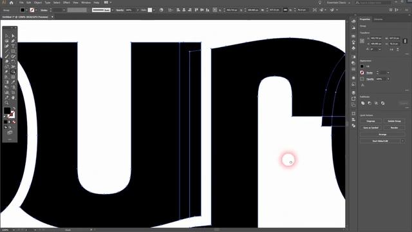This screenshot has width=412, height=232.
Task: Open the Symbols panel icon in dock
Action: (353, 48)
